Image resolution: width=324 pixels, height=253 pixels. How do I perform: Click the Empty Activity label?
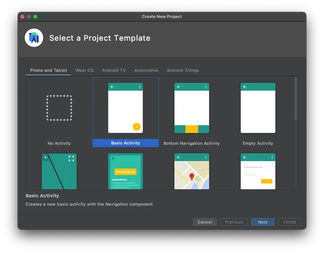coord(258,143)
